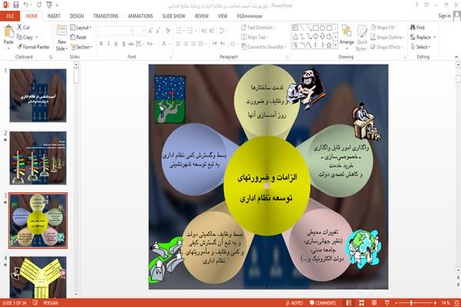
Task: Toggle the Comments pane
Action: click(x=323, y=303)
